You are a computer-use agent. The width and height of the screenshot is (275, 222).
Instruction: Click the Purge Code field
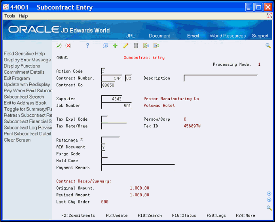(103, 154)
